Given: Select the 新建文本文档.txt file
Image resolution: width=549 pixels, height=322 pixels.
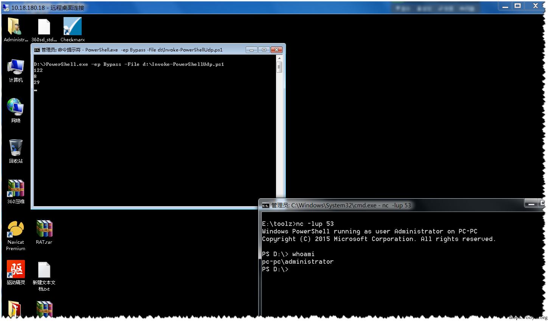Looking at the screenshot, I should pos(44,276).
